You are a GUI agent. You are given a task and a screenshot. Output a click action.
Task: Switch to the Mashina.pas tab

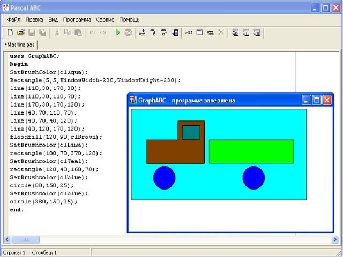point(19,44)
